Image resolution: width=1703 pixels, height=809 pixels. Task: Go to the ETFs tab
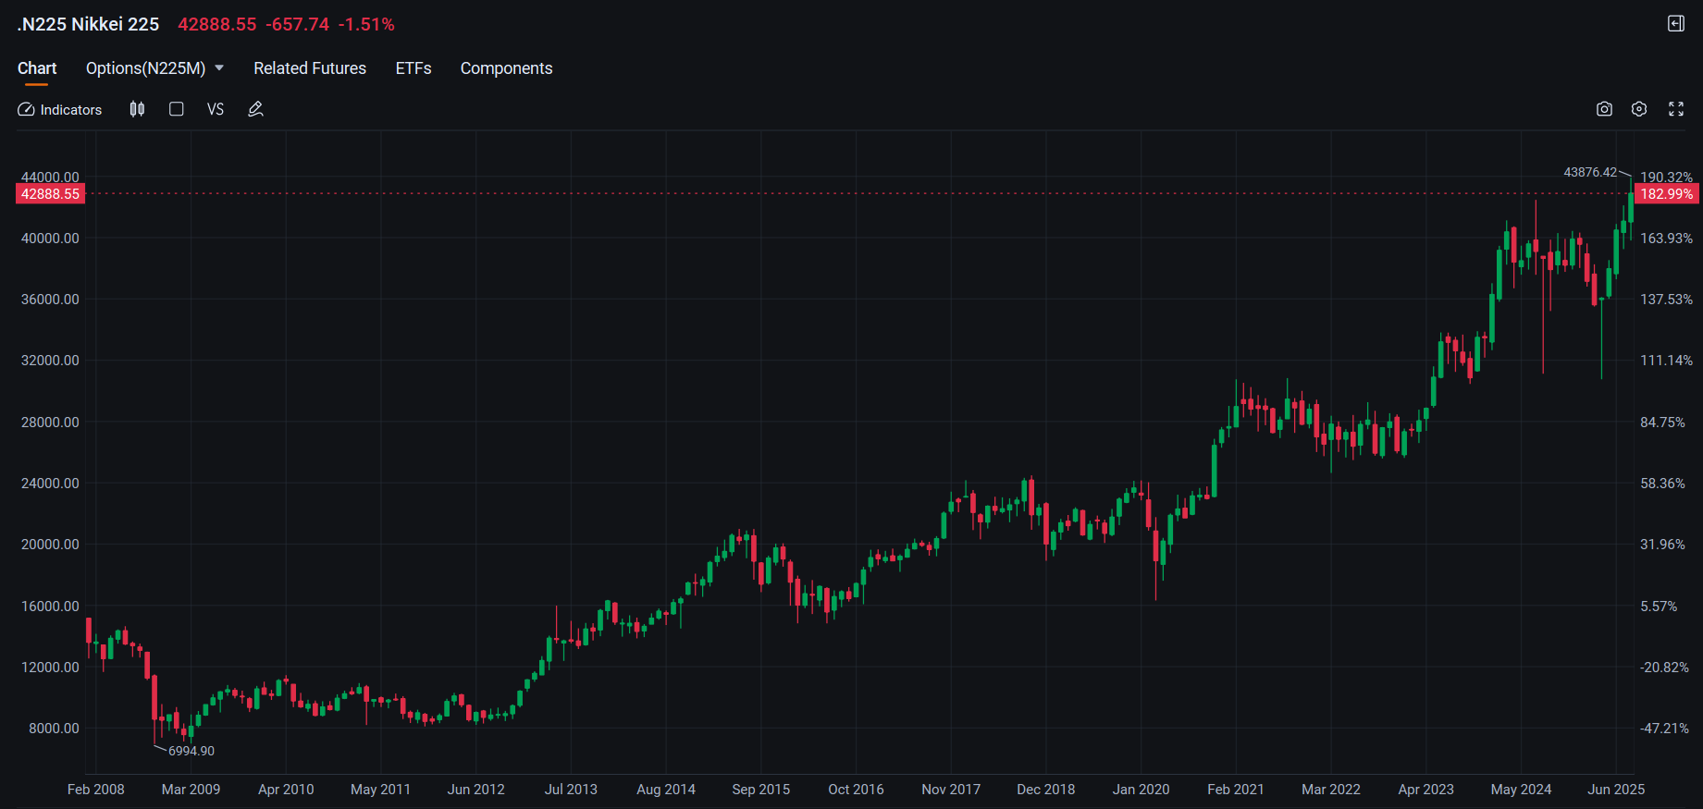tap(413, 68)
